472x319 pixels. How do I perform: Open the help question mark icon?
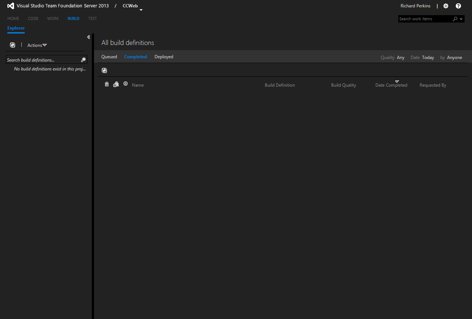coord(458,6)
